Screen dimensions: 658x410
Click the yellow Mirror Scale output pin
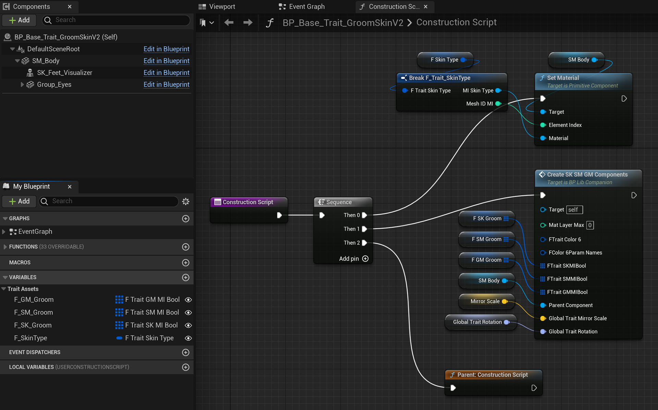pyautogui.click(x=505, y=302)
